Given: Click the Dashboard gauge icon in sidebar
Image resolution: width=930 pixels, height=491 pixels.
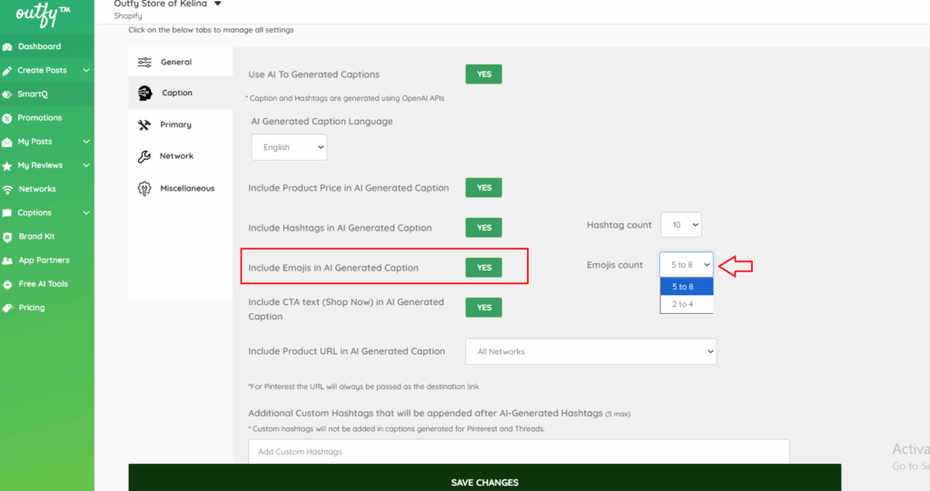Looking at the screenshot, I should pyautogui.click(x=8, y=46).
